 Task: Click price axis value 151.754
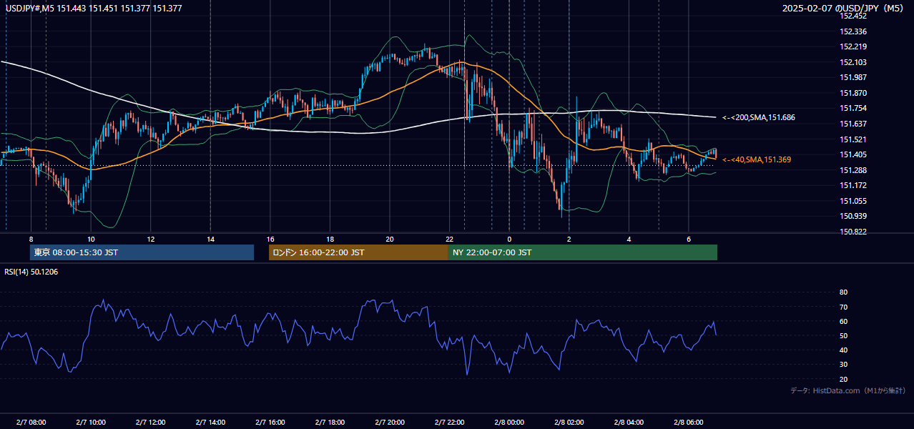[853, 108]
